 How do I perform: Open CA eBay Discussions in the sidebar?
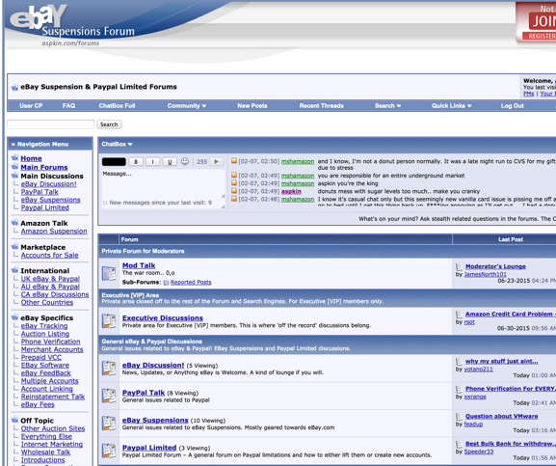55,294
